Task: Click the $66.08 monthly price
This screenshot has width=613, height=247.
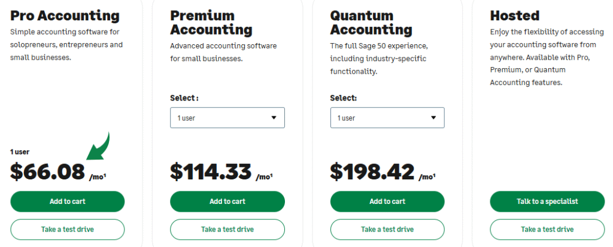Action: pyautogui.click(x=48, y=172)
